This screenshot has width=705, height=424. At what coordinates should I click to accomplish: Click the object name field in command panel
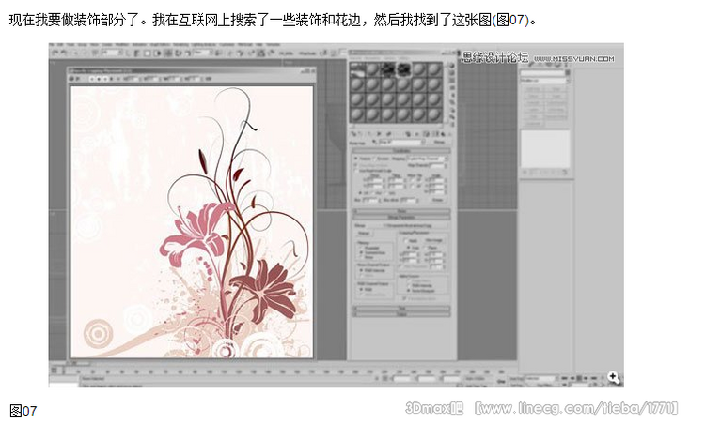point(542,72)
